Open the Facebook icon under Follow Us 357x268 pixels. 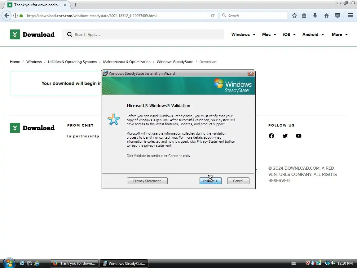271,136
